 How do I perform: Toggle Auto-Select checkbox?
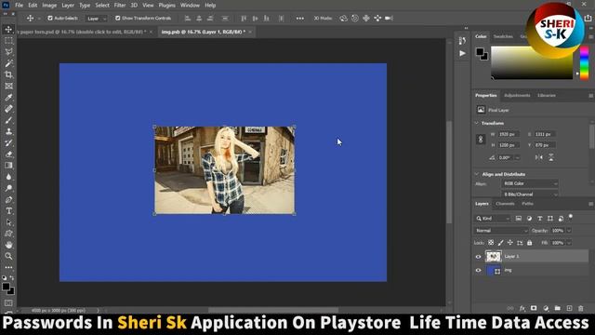coord(50,19)
